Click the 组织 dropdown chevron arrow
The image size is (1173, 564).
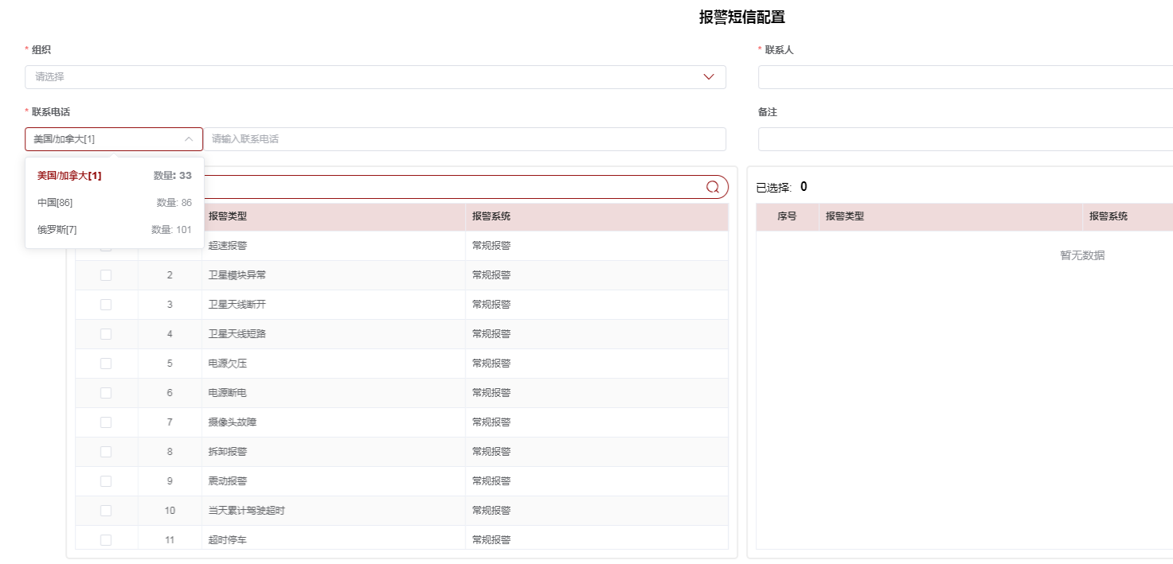point(709,77)
